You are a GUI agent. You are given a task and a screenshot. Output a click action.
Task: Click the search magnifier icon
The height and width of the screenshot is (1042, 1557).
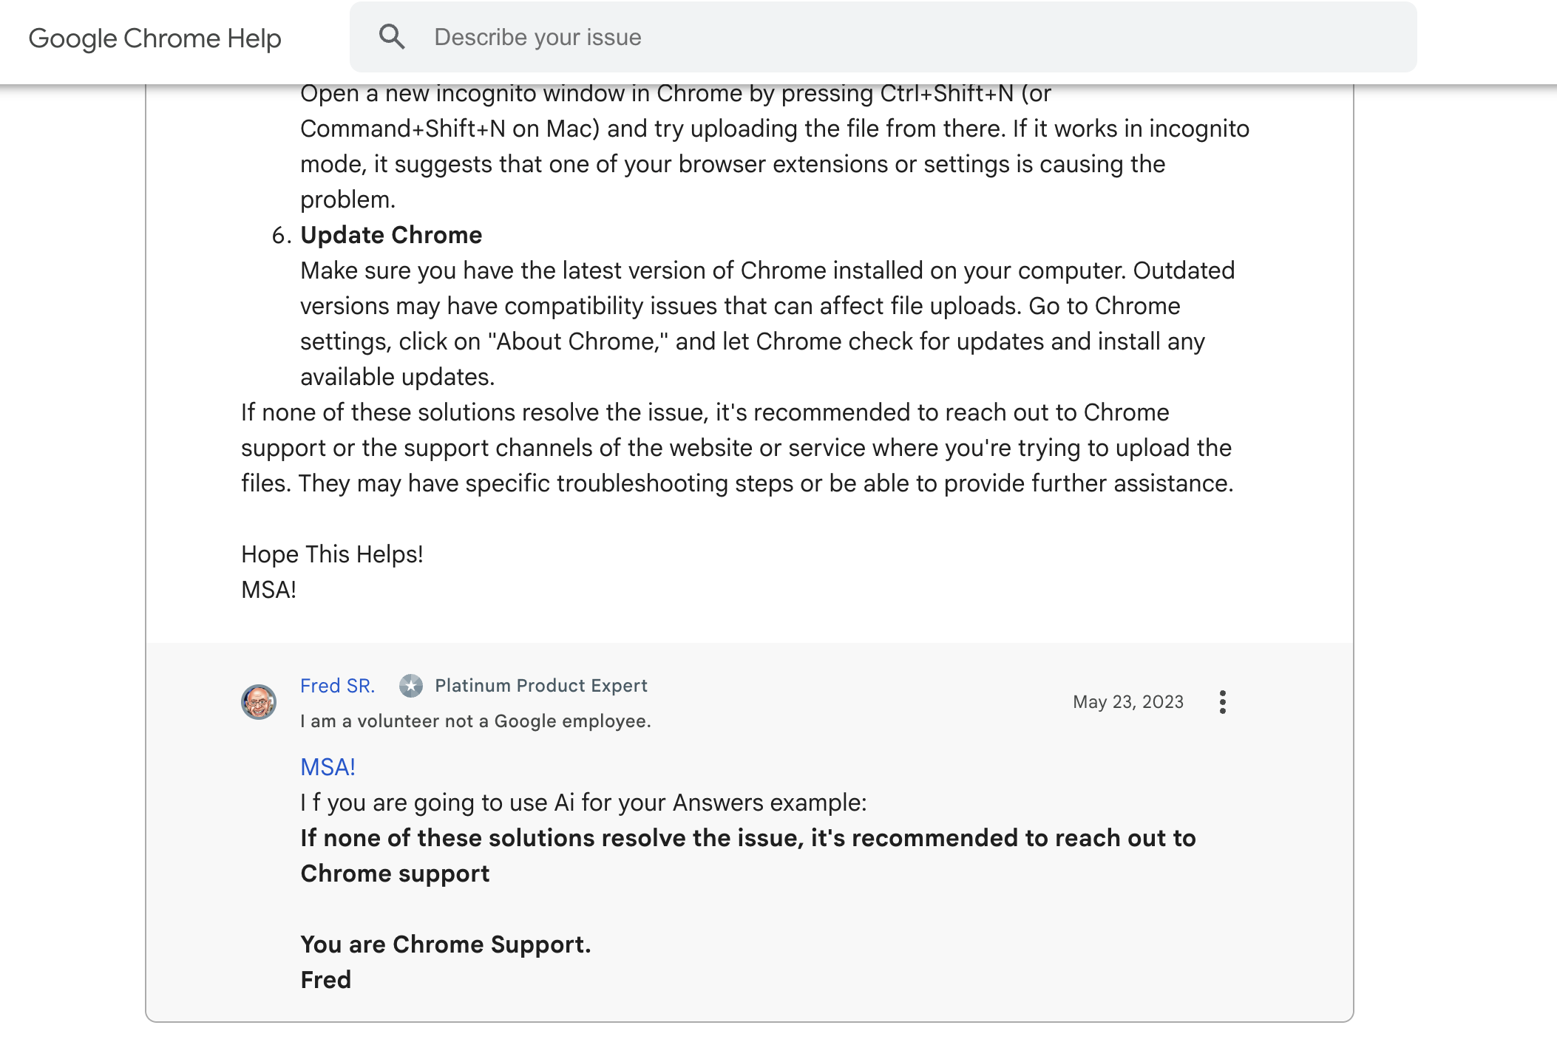pos(392,37)
